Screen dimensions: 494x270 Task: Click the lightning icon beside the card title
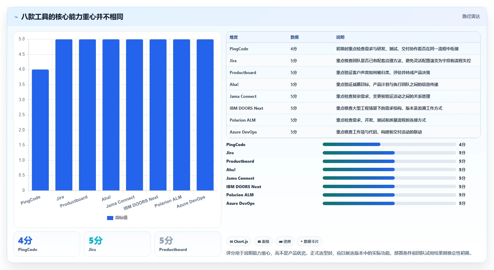16,17
